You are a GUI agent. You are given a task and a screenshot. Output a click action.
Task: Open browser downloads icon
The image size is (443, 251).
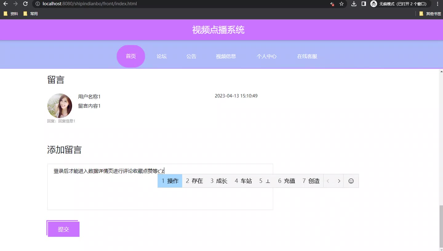pos(354,4)
